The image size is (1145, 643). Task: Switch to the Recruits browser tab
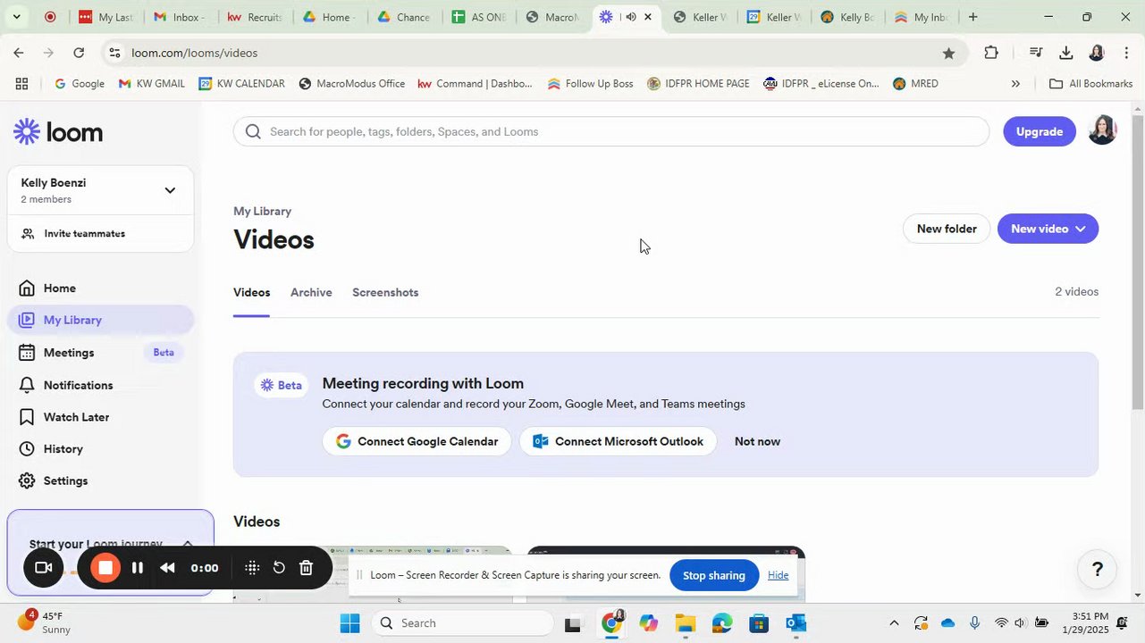click(x=255, y=17)
